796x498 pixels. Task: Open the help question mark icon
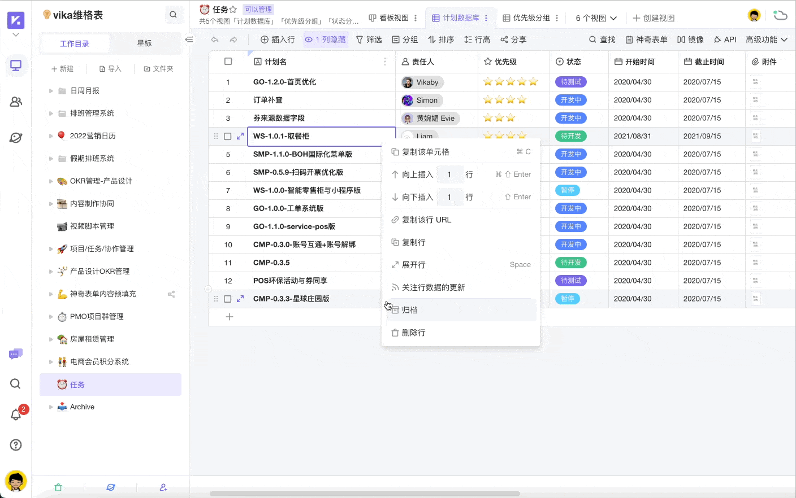point(16,445)
